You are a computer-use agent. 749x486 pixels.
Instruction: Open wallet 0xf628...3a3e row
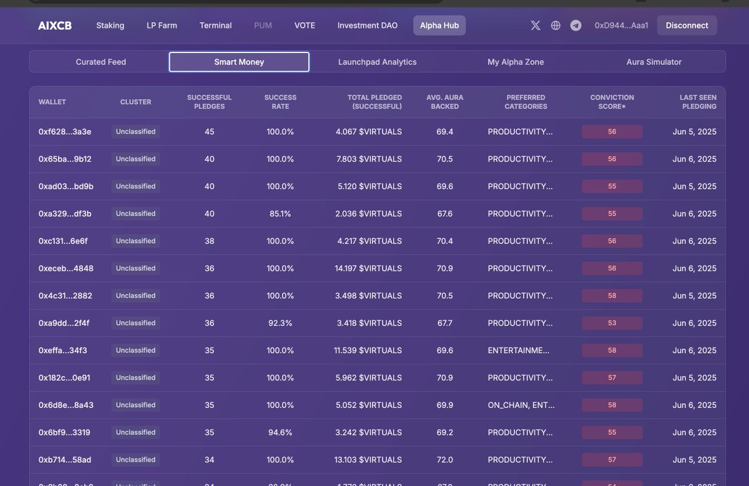coord(377,132)
